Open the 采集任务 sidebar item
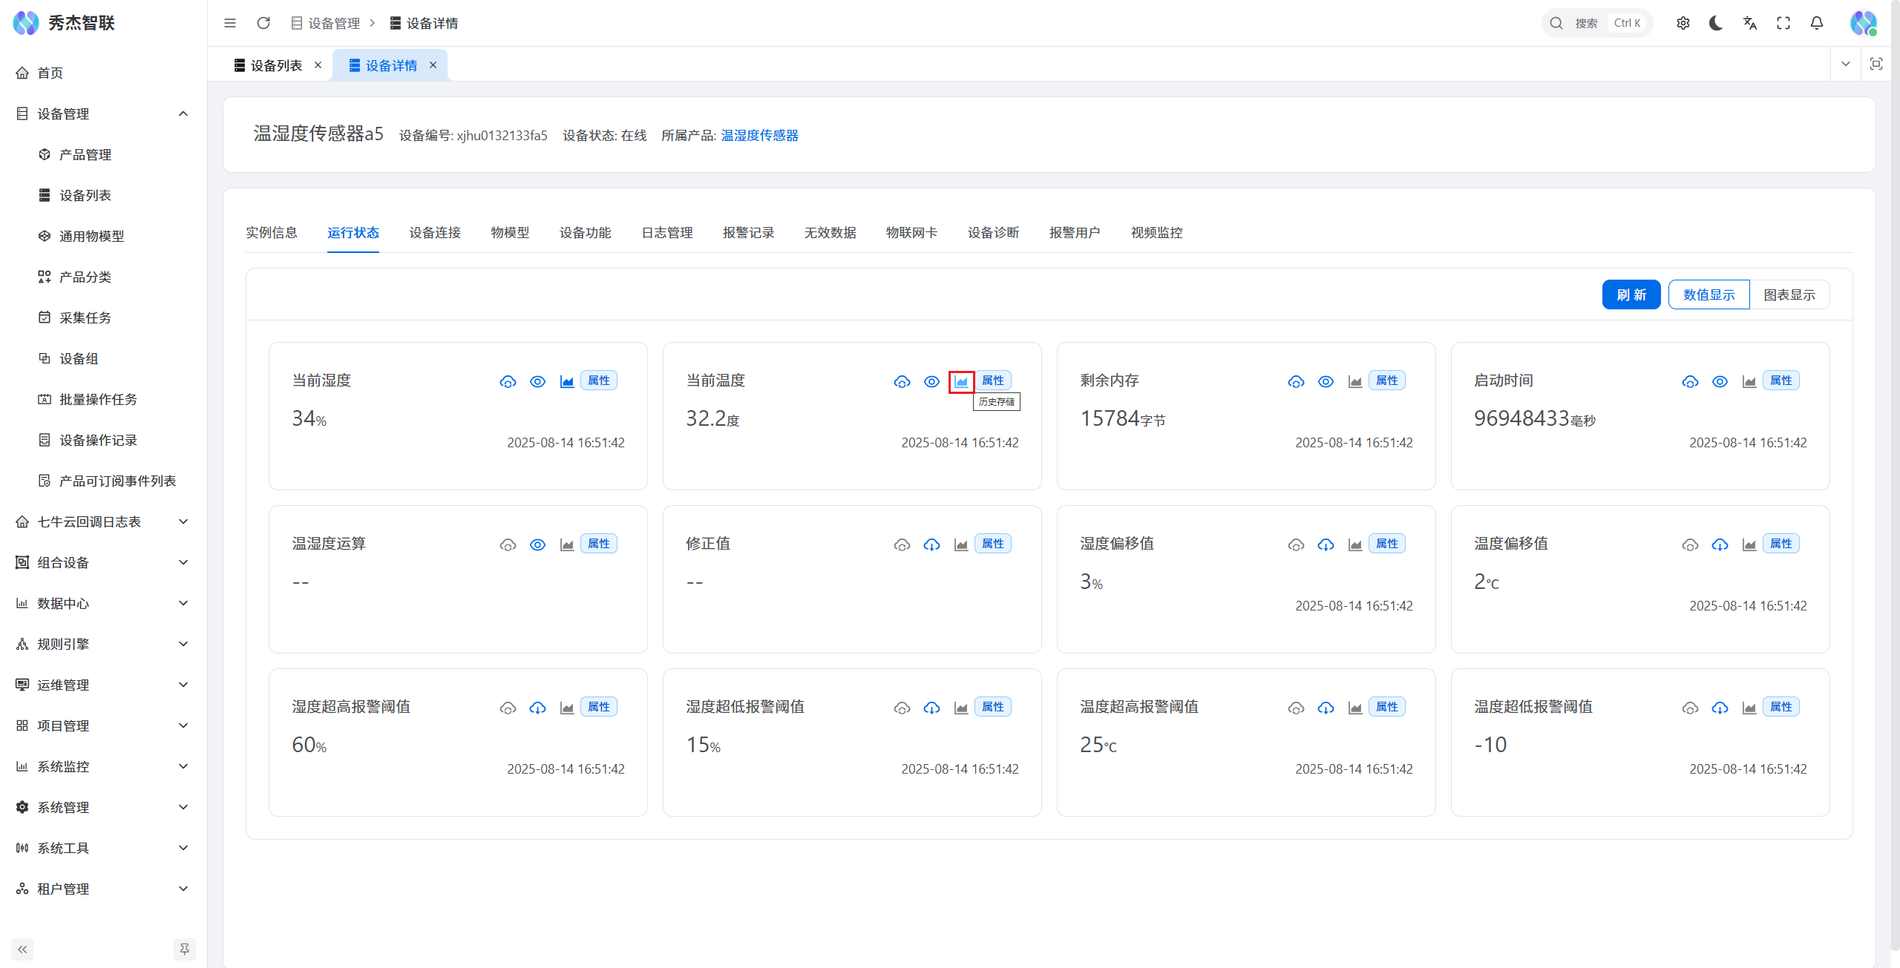This screenshot has width=1900, height=968. click(x=85, y=317)
